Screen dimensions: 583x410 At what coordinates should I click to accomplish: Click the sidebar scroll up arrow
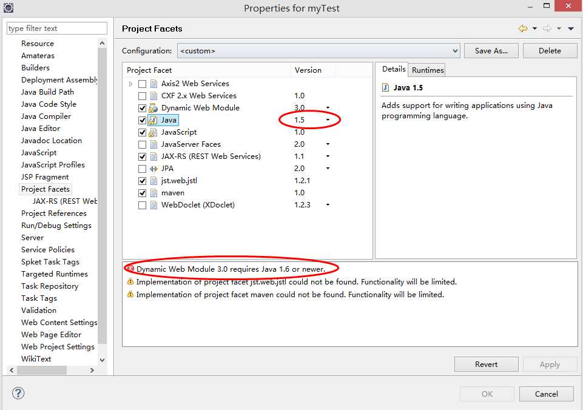click(x=103, y=44)
